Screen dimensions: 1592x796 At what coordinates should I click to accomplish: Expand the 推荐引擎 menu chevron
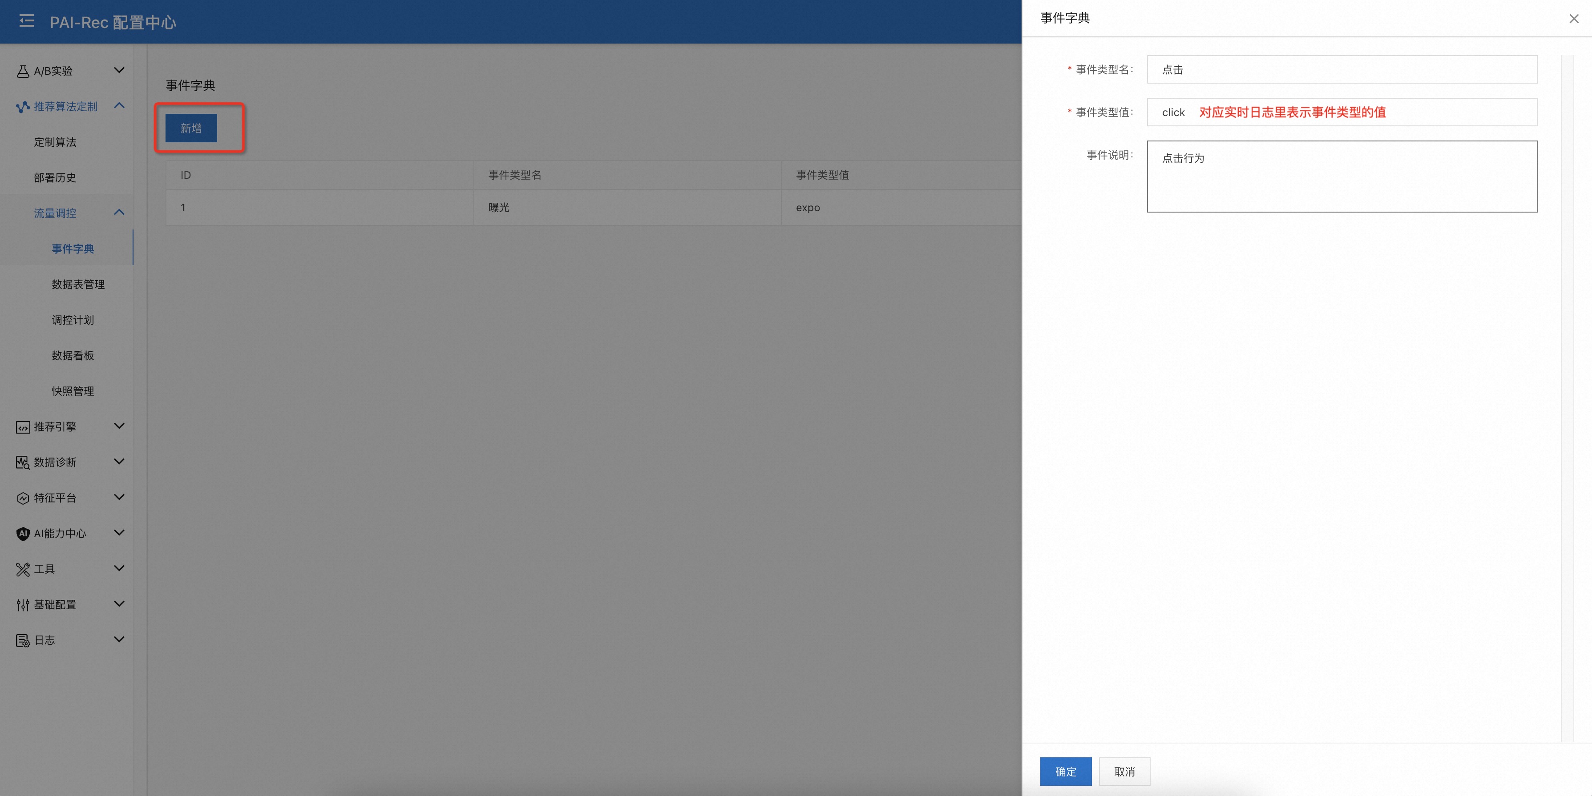tap(119, 426)
